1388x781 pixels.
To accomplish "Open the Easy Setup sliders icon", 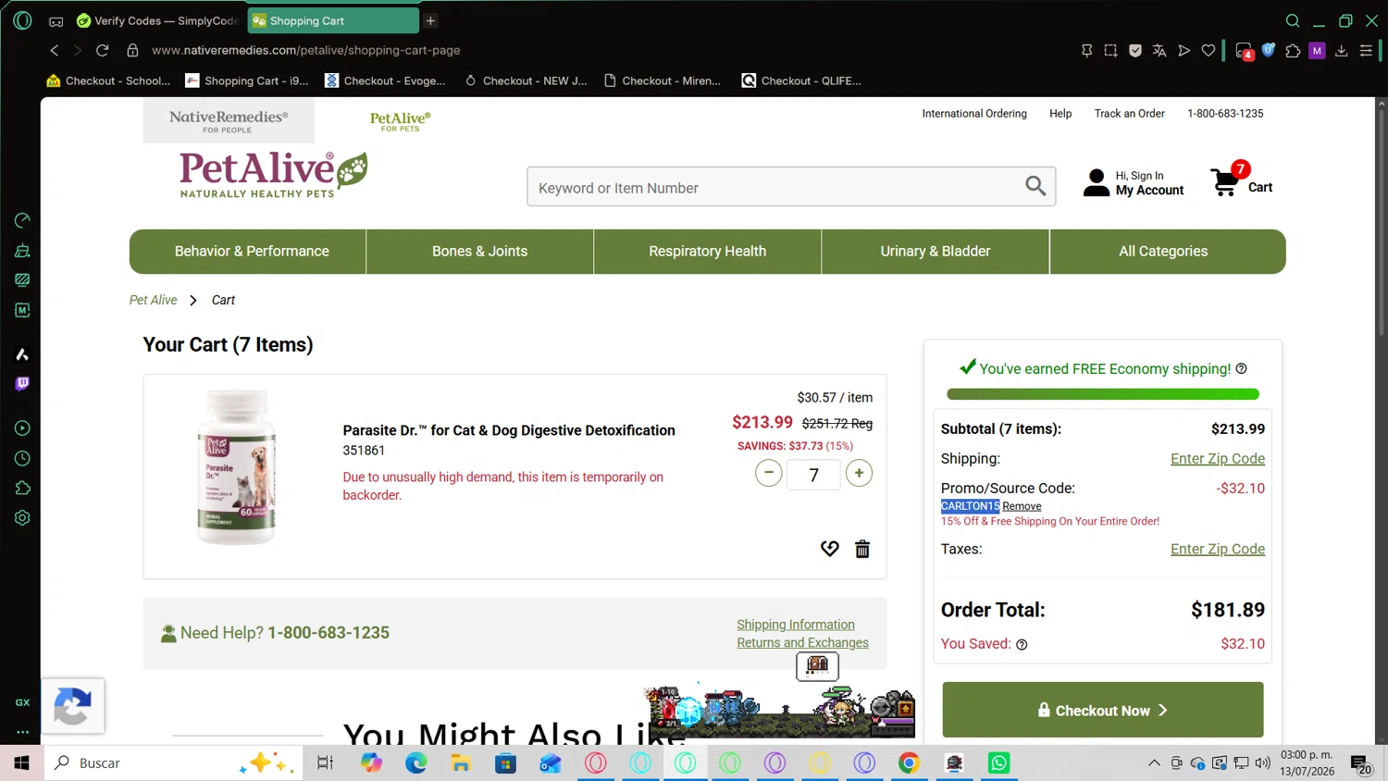I will point(1366,51).
